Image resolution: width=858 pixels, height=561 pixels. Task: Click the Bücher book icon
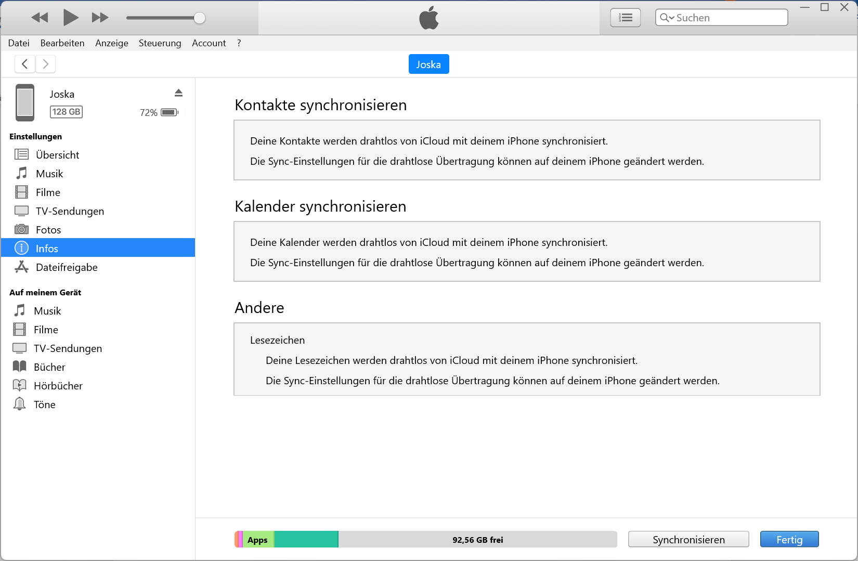click(19, 367)
